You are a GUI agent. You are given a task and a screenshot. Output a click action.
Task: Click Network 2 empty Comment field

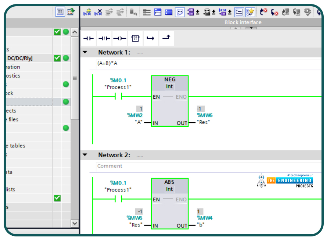pyautogui.click(x=209, y=166)
